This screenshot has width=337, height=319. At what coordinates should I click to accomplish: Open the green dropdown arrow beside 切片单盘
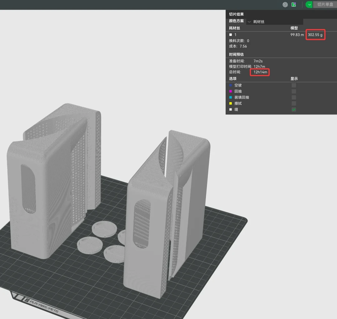309,4
